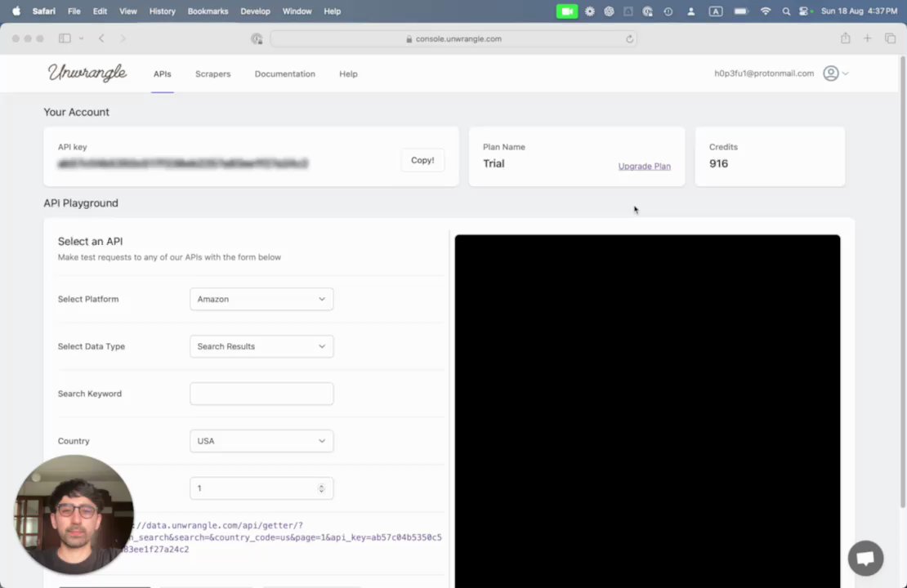Open Control Center icon

804,11
